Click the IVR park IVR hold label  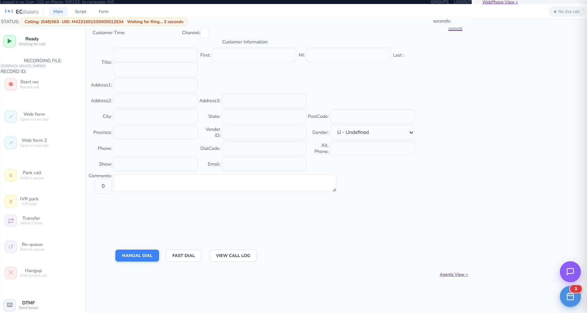[29, 201]
